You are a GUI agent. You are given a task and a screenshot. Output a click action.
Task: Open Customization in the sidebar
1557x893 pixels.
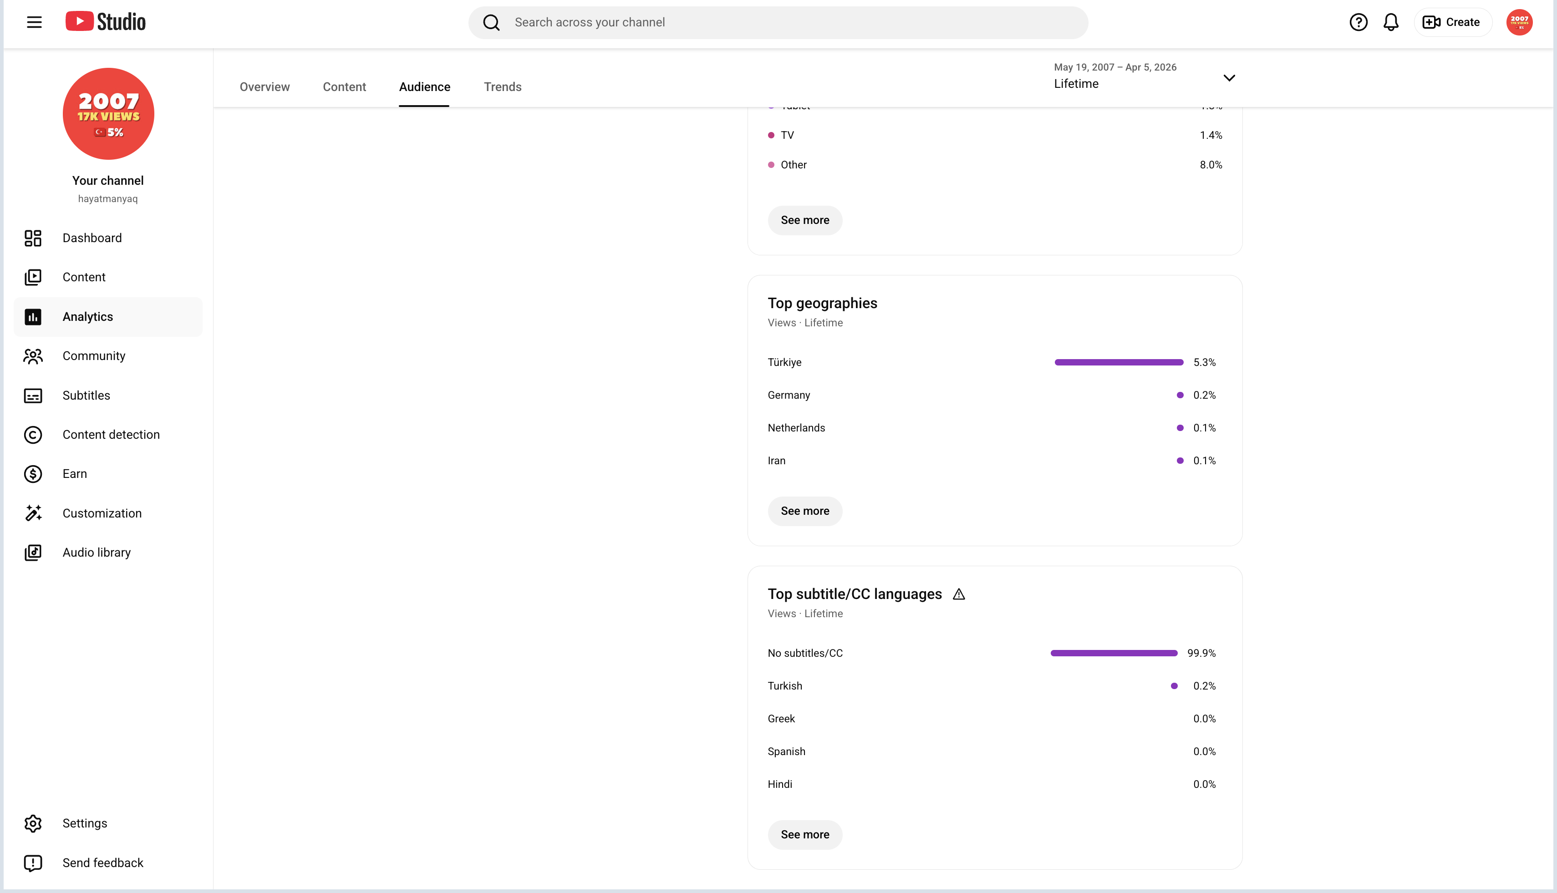tap(108, 513)
